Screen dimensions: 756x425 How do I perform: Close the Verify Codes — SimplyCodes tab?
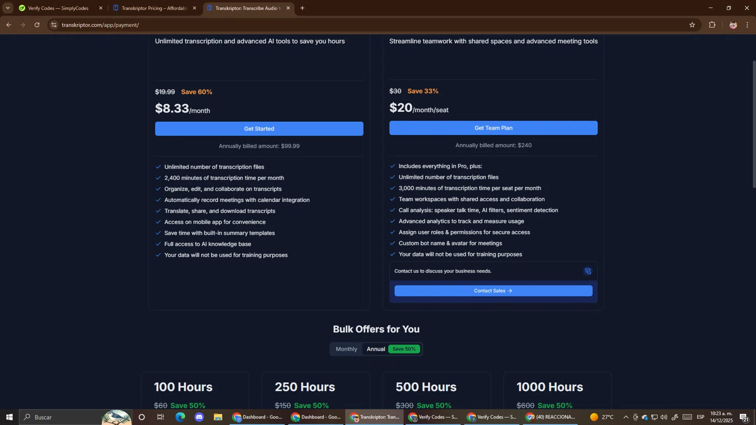(x=101, y=8)
